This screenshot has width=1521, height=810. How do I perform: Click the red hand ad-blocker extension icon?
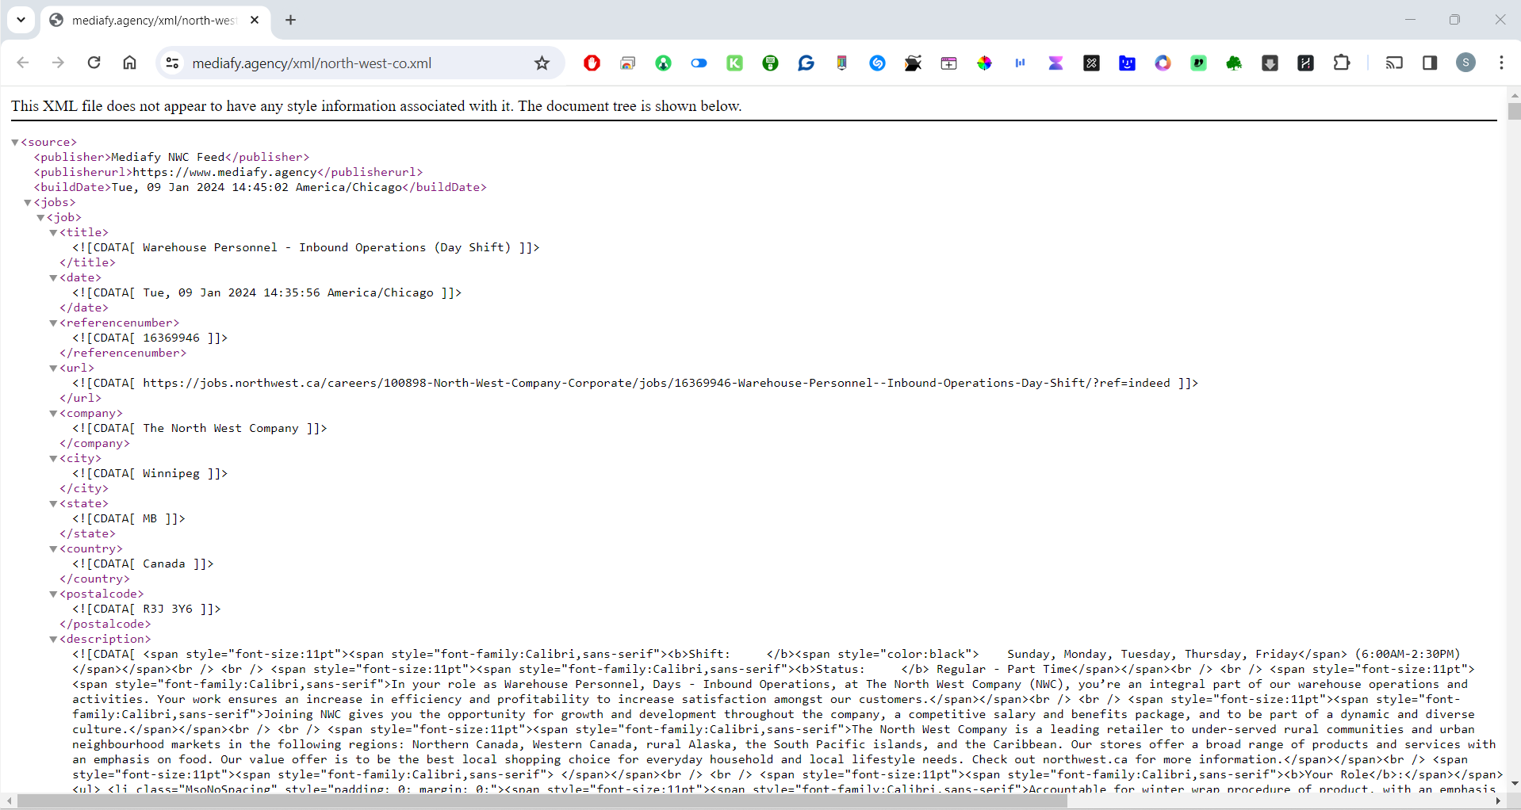(592, 63)
